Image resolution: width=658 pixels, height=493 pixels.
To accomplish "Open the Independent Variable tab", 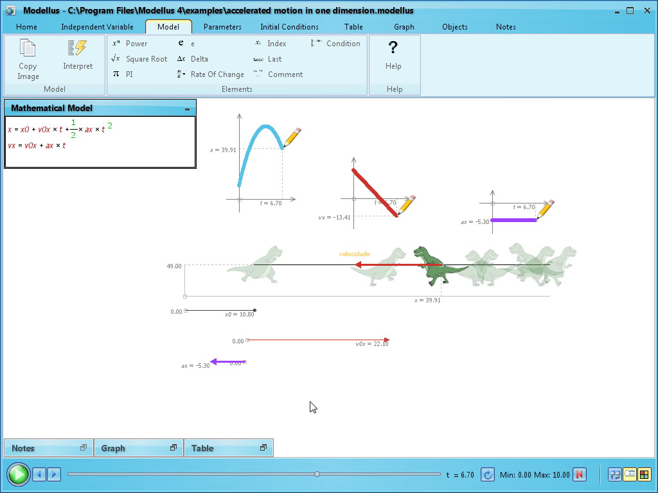I will [98, 27].
